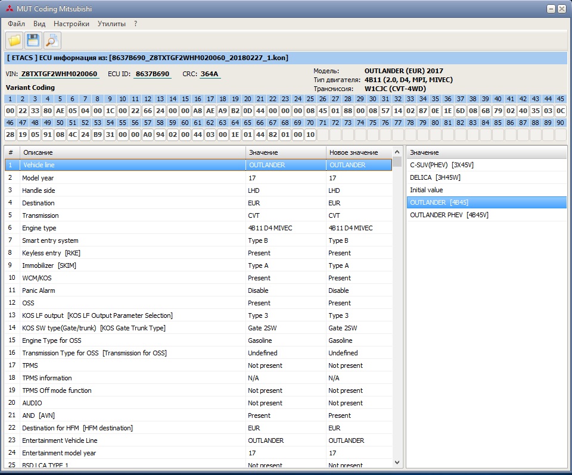The image size is (572, 475).
Task: Select the Engine Type for OSS row
Action: click(198, 340)
